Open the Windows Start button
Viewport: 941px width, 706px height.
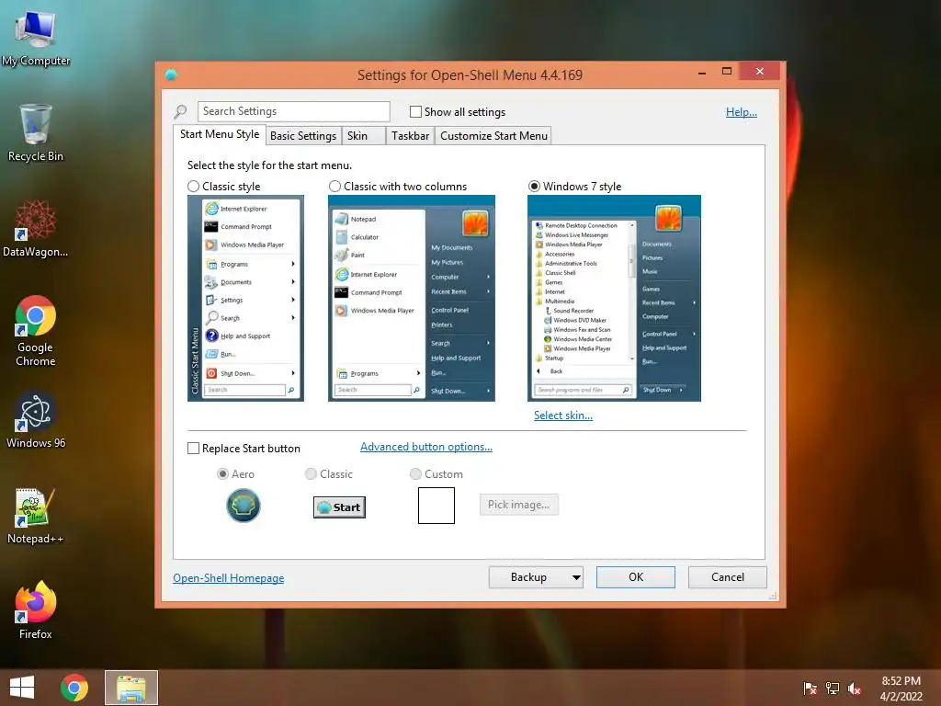[x=22, y=688]
